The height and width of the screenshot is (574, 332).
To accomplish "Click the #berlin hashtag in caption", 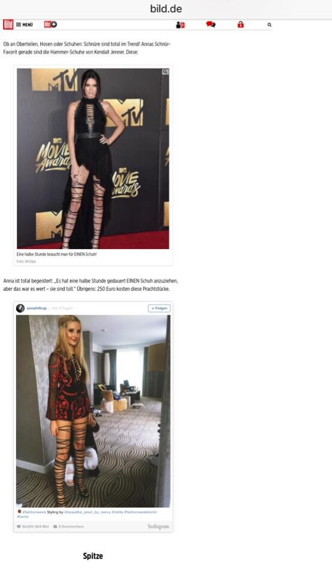I will click(23, 517).
